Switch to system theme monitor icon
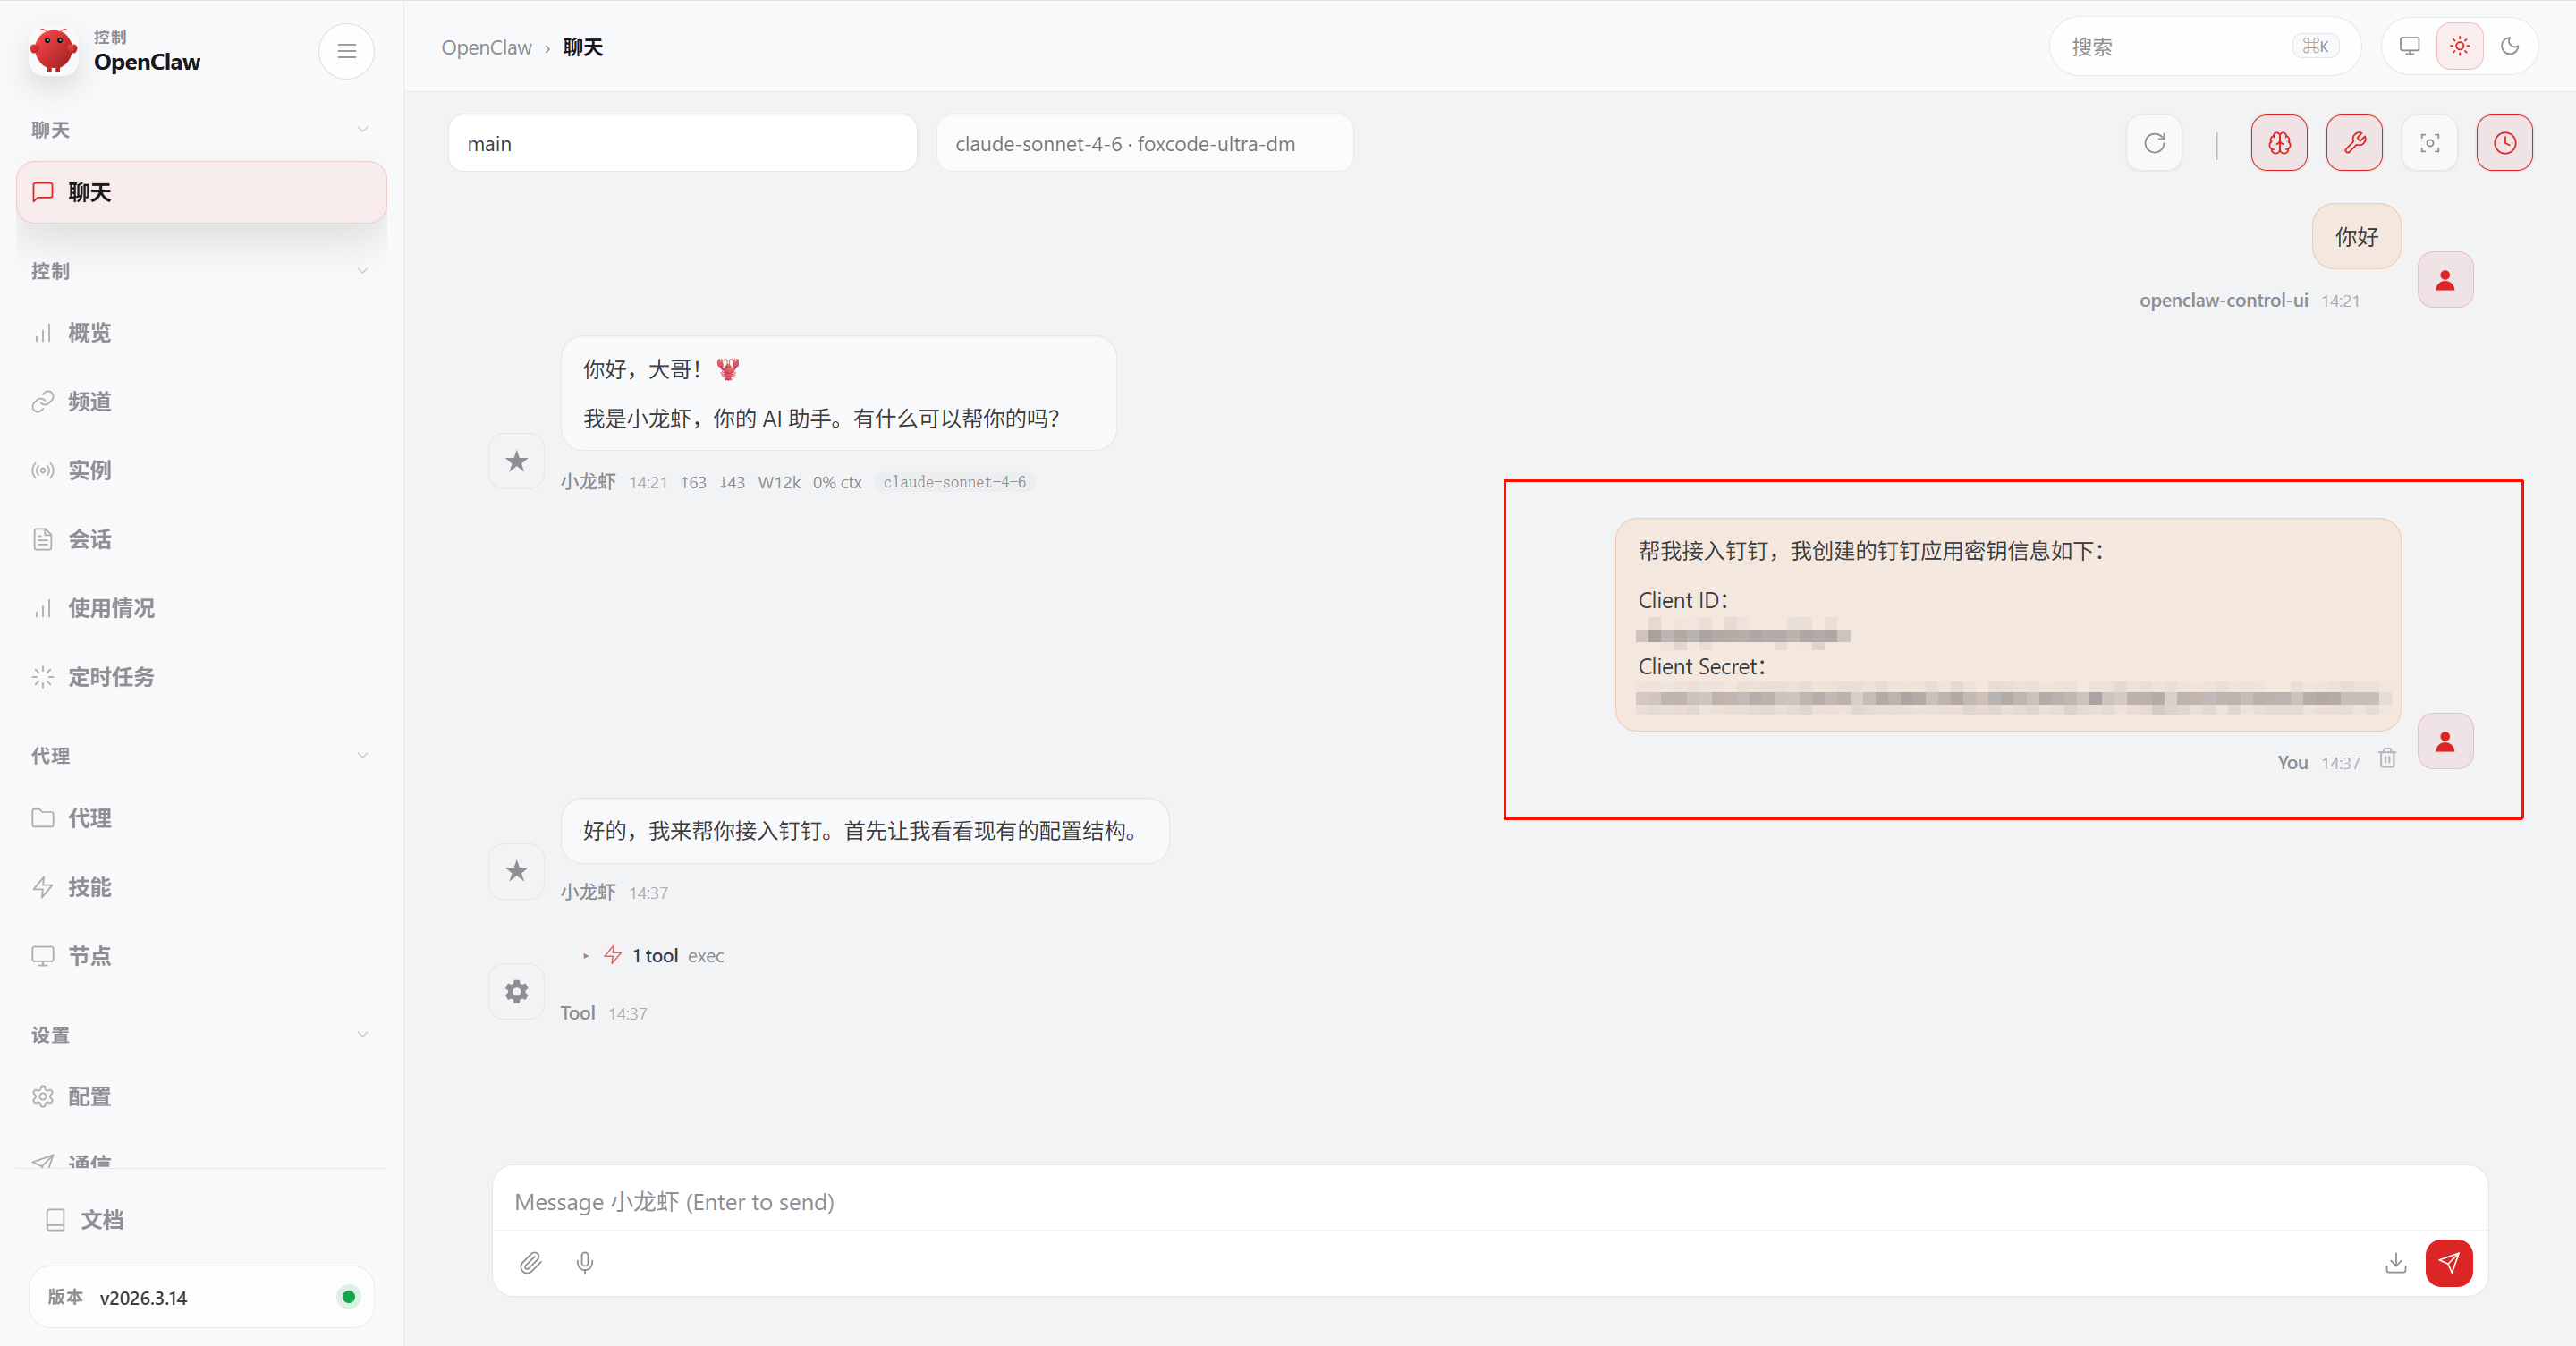 click(2409, 46)
